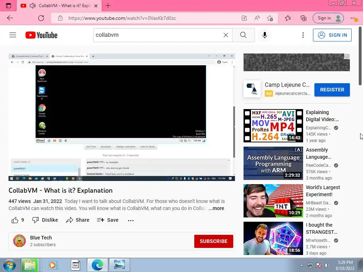View site information lock icon
The width and height of the screenshot is (363, 272).
coord(60,18)
